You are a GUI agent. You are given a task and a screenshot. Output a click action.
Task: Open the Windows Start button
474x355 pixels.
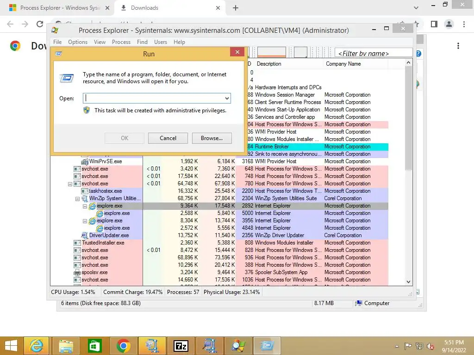[x=11, y=346]
